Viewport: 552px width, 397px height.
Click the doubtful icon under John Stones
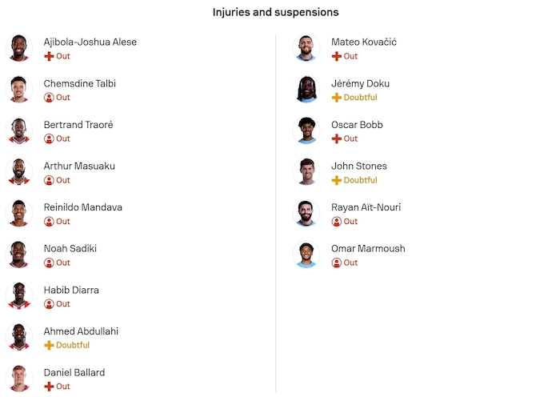(x=337, y=180)
